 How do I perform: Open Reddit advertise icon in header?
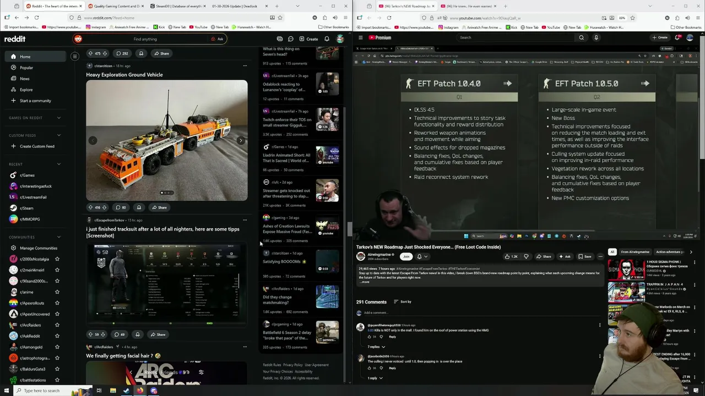[280, 39]
